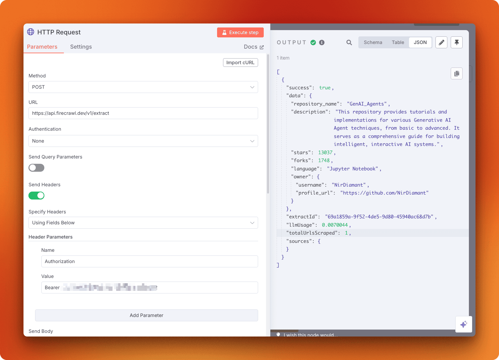
Task: Switch output view to Table
Action: [398, 42]
